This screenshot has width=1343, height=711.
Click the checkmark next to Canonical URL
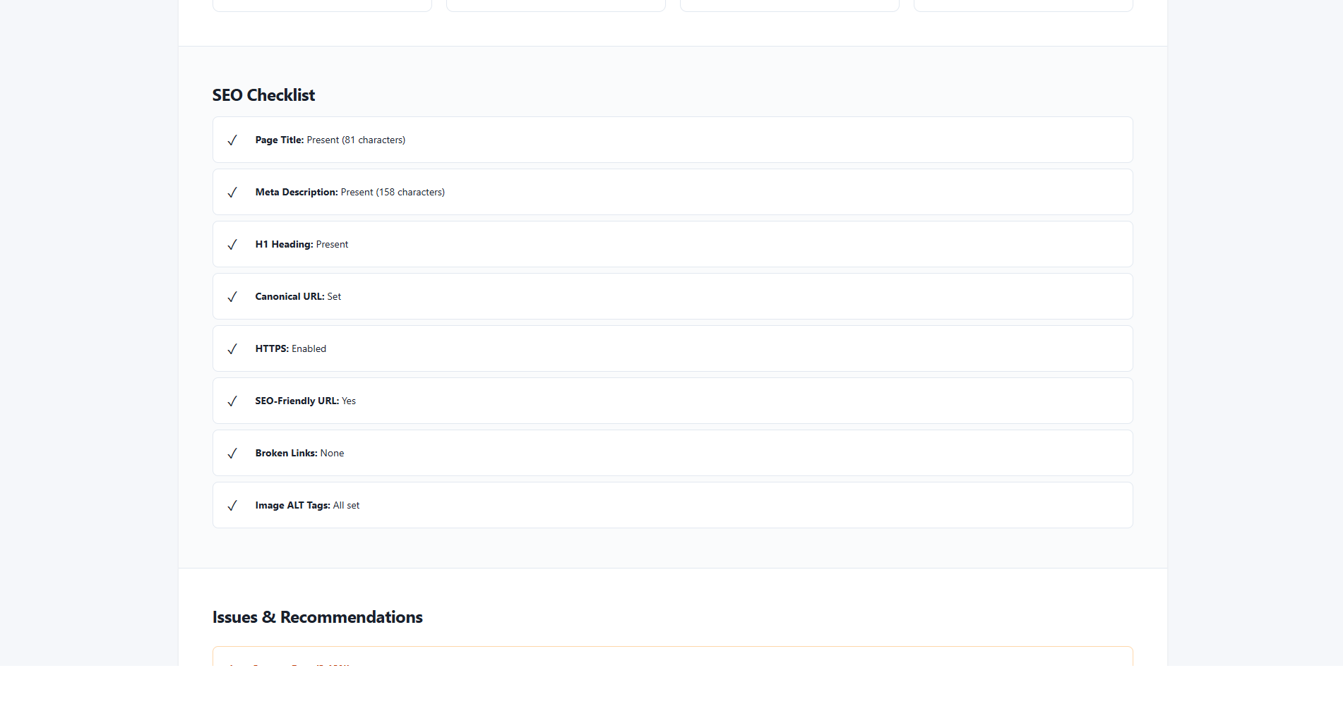tap(232, 297)
